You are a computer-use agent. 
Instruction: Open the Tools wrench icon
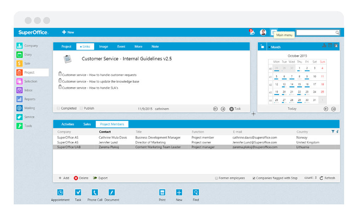19,126
